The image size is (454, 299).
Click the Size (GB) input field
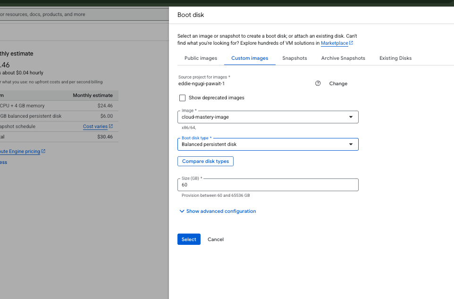[x=268, y=185]
